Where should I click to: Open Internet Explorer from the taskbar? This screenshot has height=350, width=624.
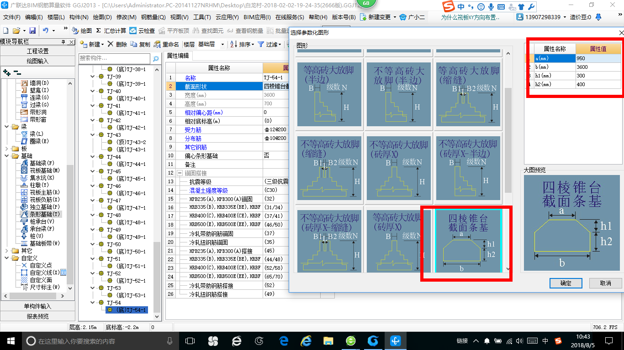point(306,340)
